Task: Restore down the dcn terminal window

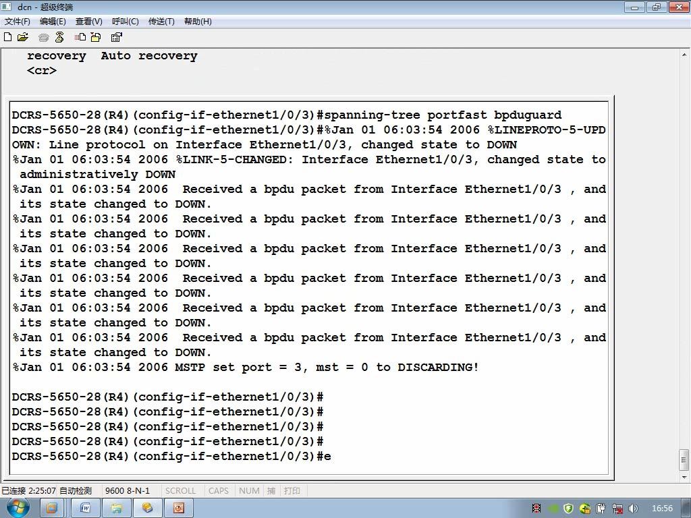Action: point(657,7)
